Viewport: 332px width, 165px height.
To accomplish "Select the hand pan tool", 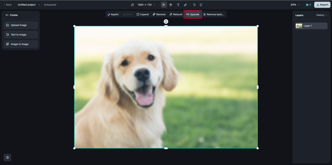I will pos(171,5).
